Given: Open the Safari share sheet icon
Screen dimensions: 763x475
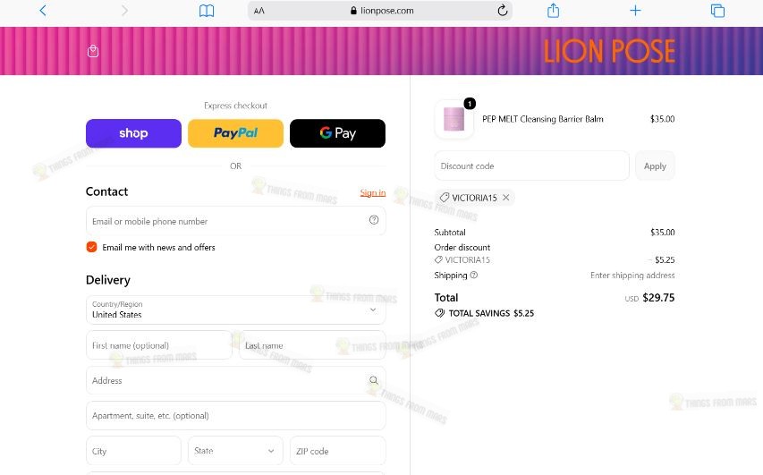Looking at the screenshot, I should coord(554,10).
